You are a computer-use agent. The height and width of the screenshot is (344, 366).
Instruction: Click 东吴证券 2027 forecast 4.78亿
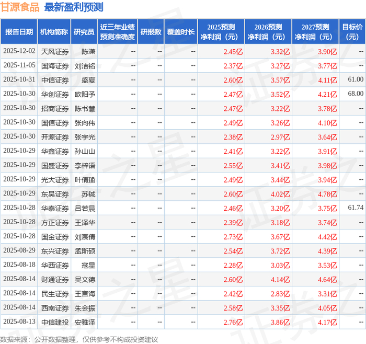point(327,194)
